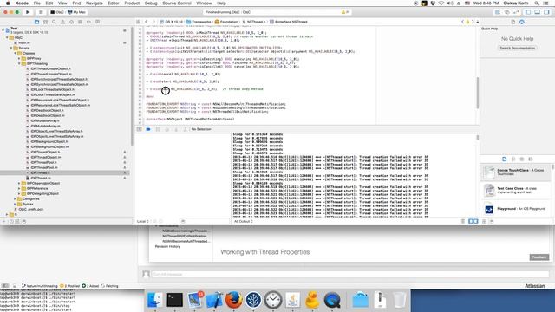Viewport: 555px width, 312px height.
Task: Open the File menu
Action: (36, 3)
